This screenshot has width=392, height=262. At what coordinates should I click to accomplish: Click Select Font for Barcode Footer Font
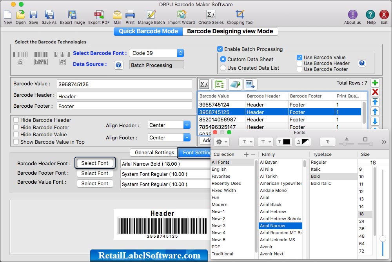[95, 173]
